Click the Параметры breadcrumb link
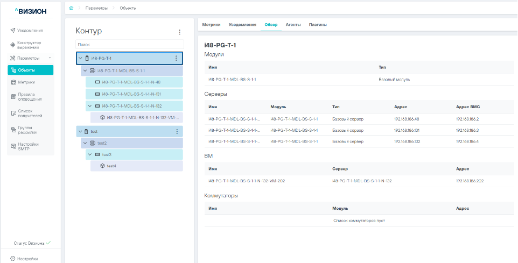This screenshot has width=518, height=263. [x=96, y=8]
